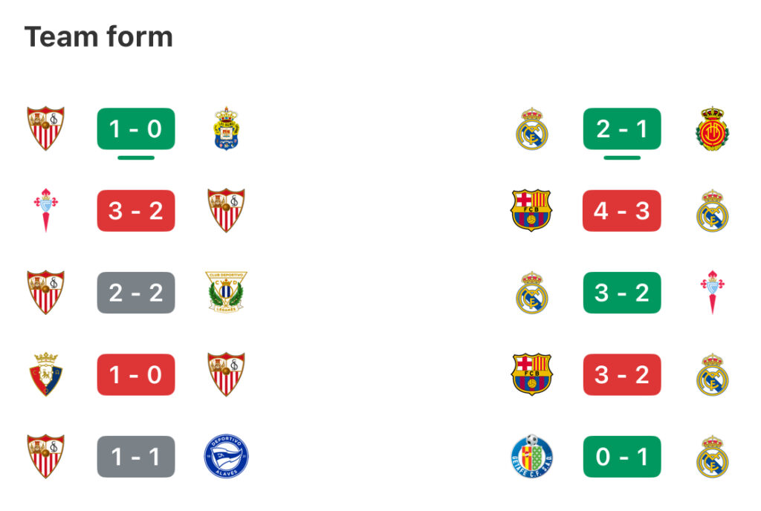Click Celta Vigo crest in right column
Viewport: 761px width, 511px height.
(x=712, y=293)
